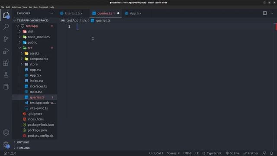Screen dimensions: 277x156
Task: Open the Source Control view icon
Action: [x=6, y=39]
